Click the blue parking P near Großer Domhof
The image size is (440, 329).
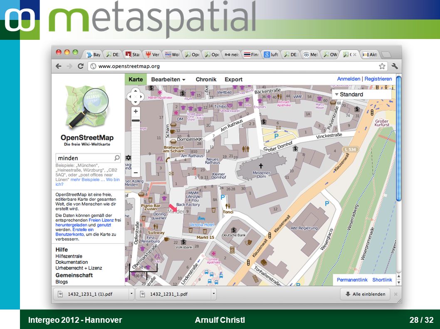[x=276, y=136]
